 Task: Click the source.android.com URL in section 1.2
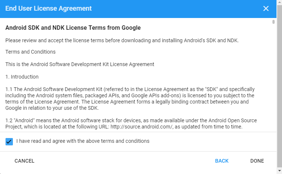click(x=142, y=127)
